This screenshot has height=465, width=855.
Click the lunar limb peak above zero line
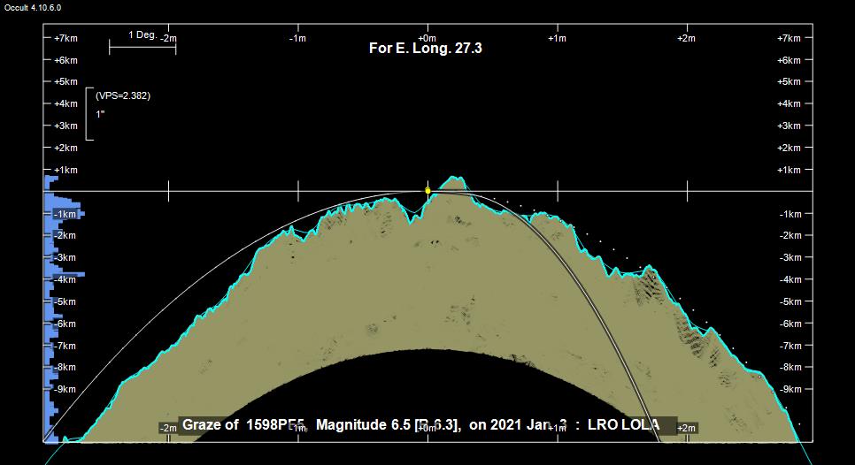tap(453, 179)
